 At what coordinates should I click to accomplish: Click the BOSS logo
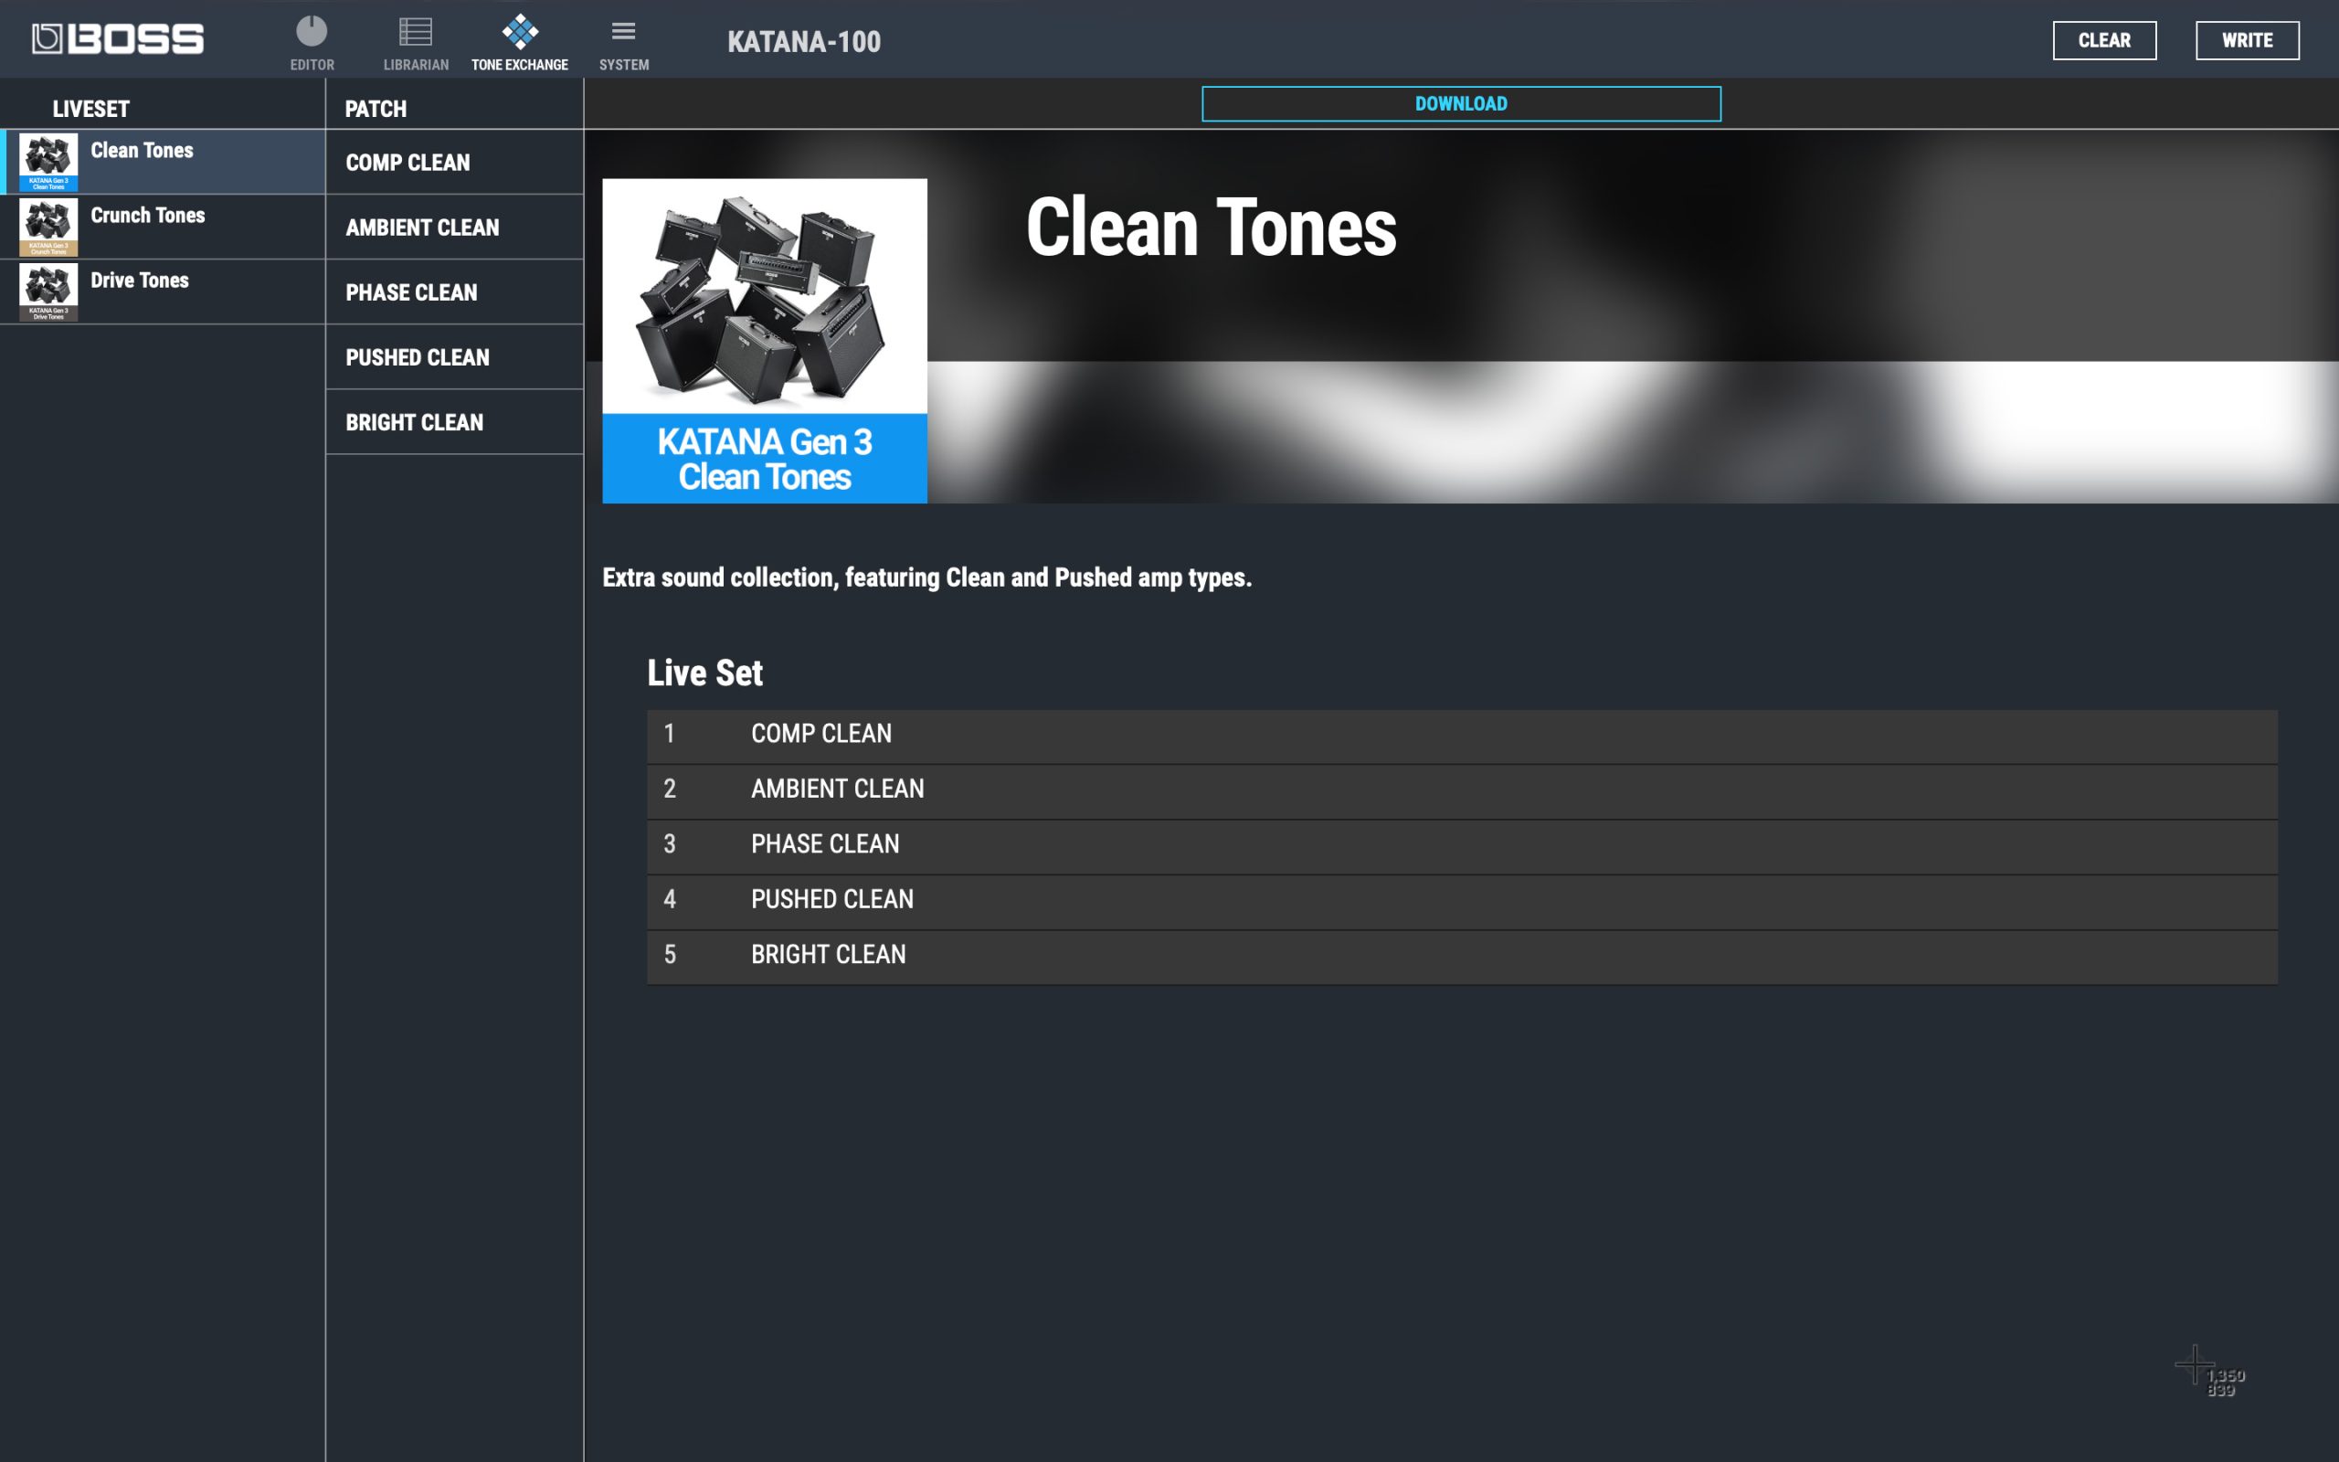pos(118,38)
